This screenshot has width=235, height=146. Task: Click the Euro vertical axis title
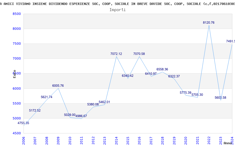pos(14,74)
